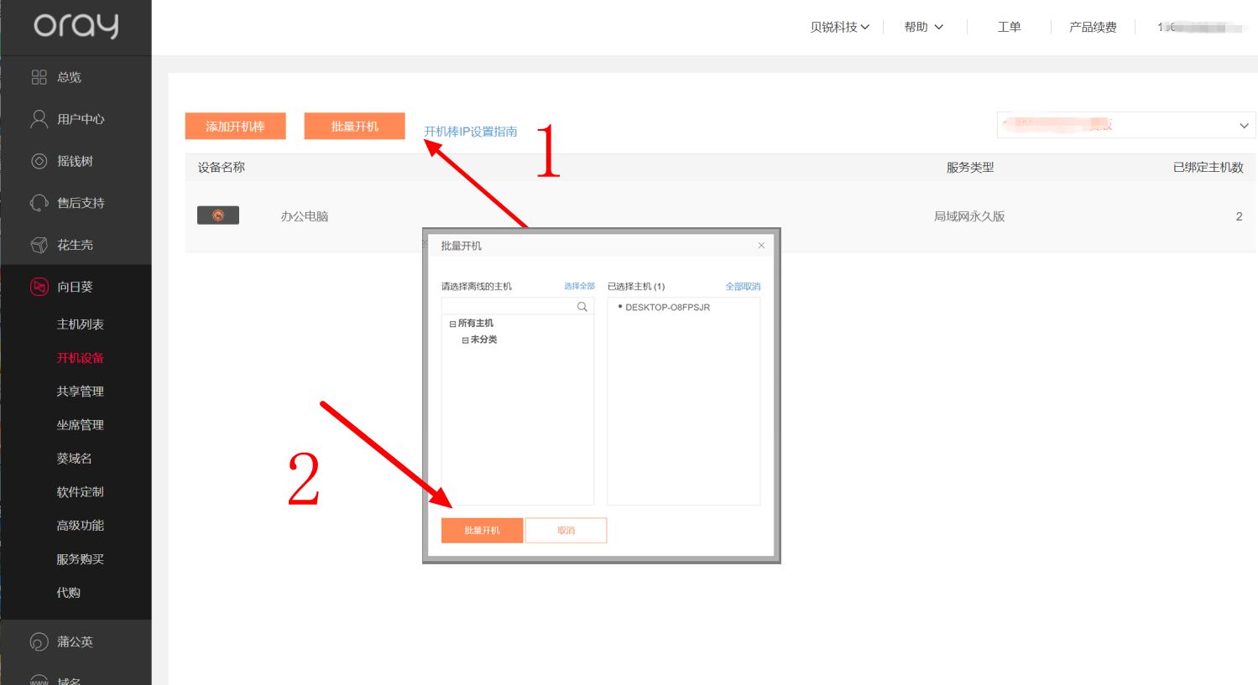
Task: Collapse the 未分类 tree node
Action: (x=465, y=340)
